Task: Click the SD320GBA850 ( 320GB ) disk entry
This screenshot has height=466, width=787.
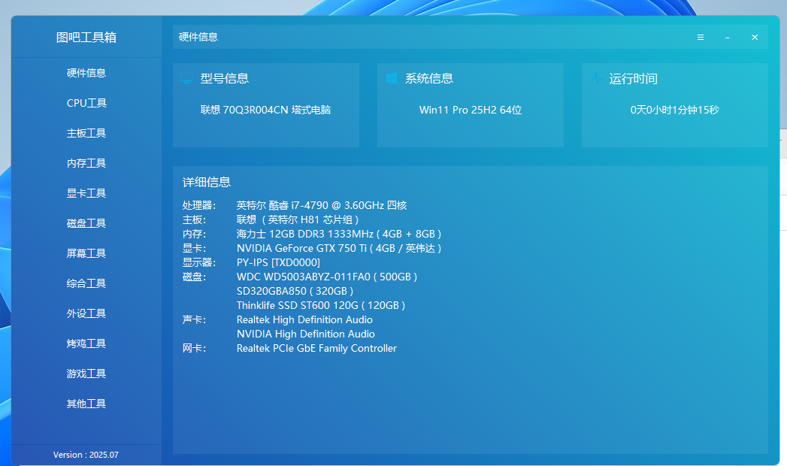Action: pos(295,291)
